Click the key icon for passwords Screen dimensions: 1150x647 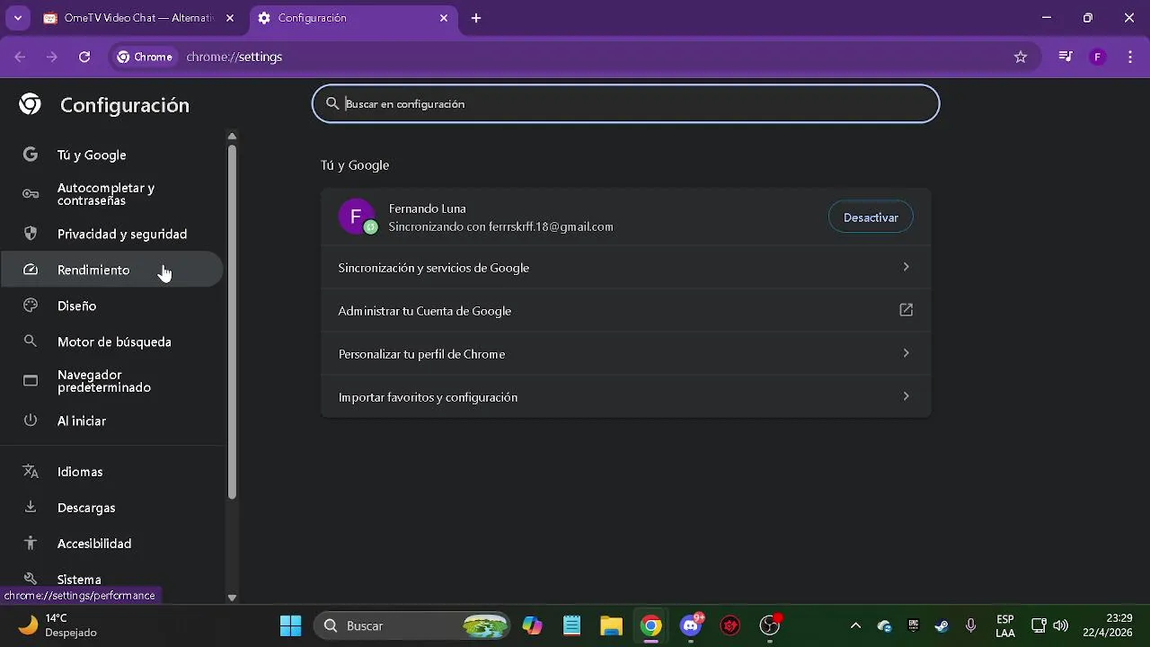[31, 194]
